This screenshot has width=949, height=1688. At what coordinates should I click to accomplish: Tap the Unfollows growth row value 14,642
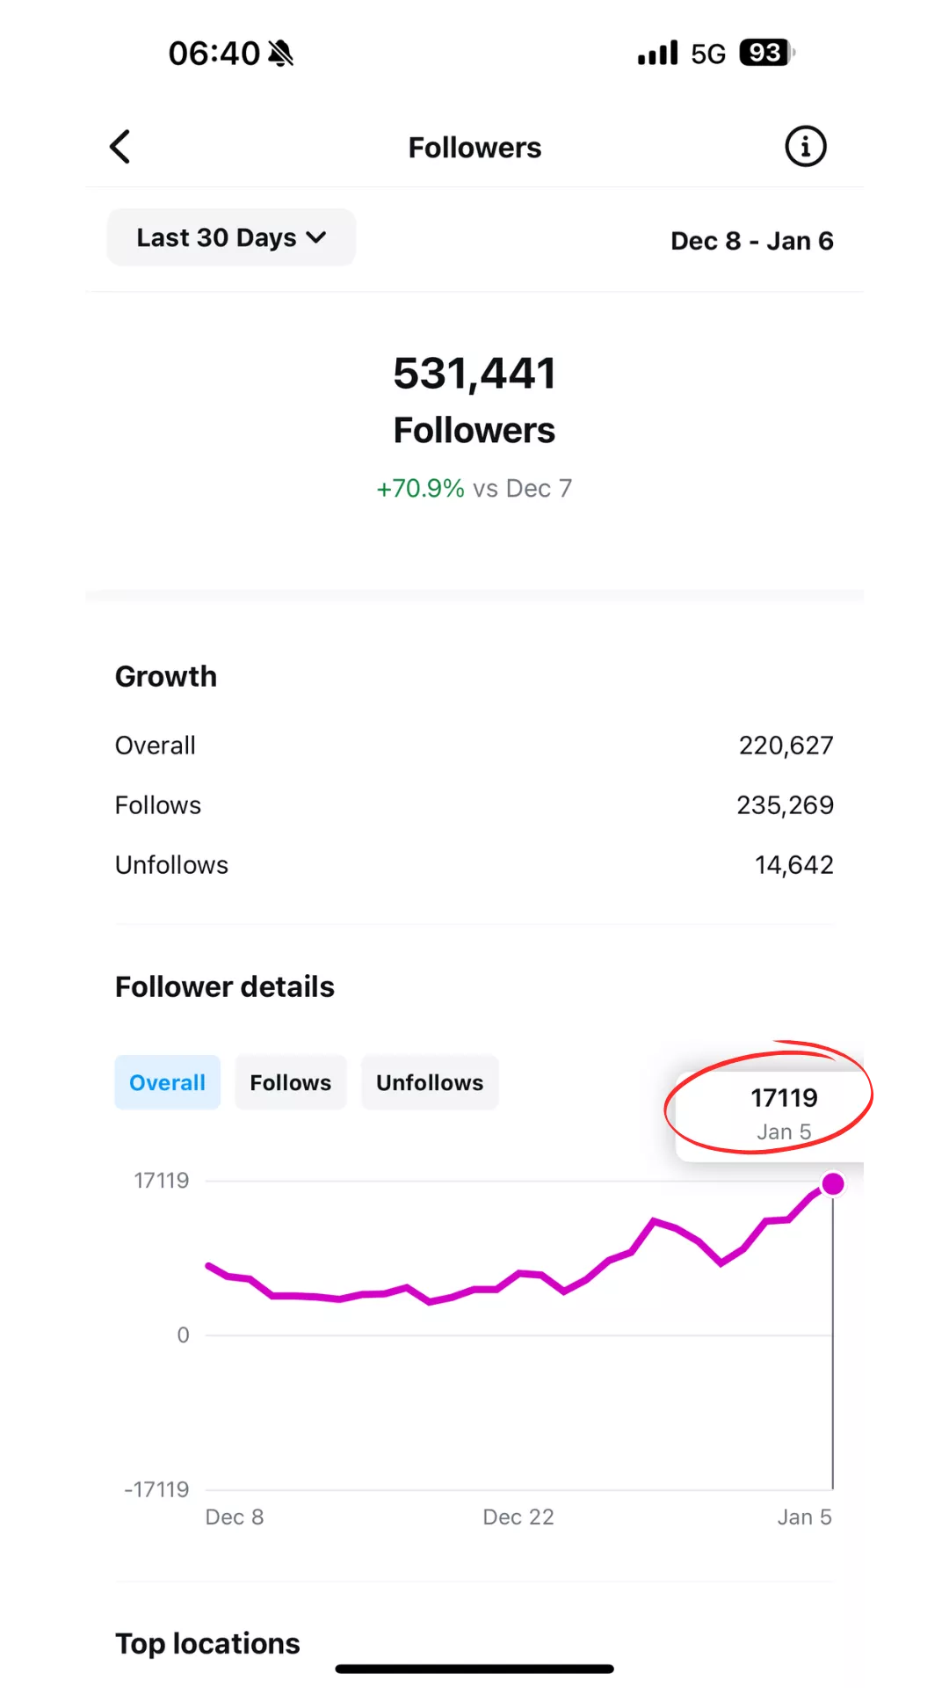click(793, 865)
